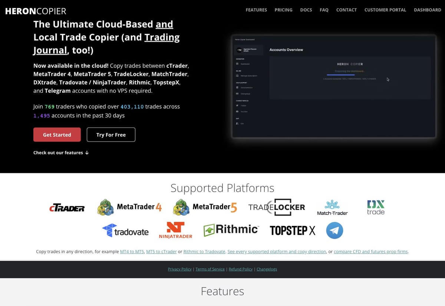Click the MetaTrader 5 logo
The image size is (445, 306).
click(x=205, y=207)
